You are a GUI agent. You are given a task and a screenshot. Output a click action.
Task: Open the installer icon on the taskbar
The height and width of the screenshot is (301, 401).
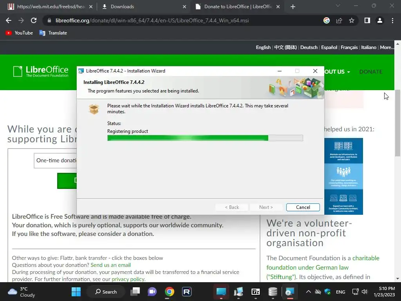290,292
